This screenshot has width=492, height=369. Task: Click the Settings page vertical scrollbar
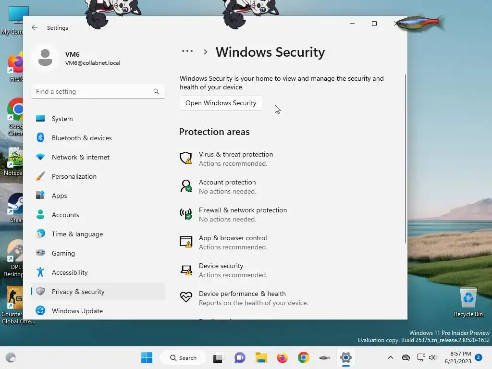[x=405, y=159]
